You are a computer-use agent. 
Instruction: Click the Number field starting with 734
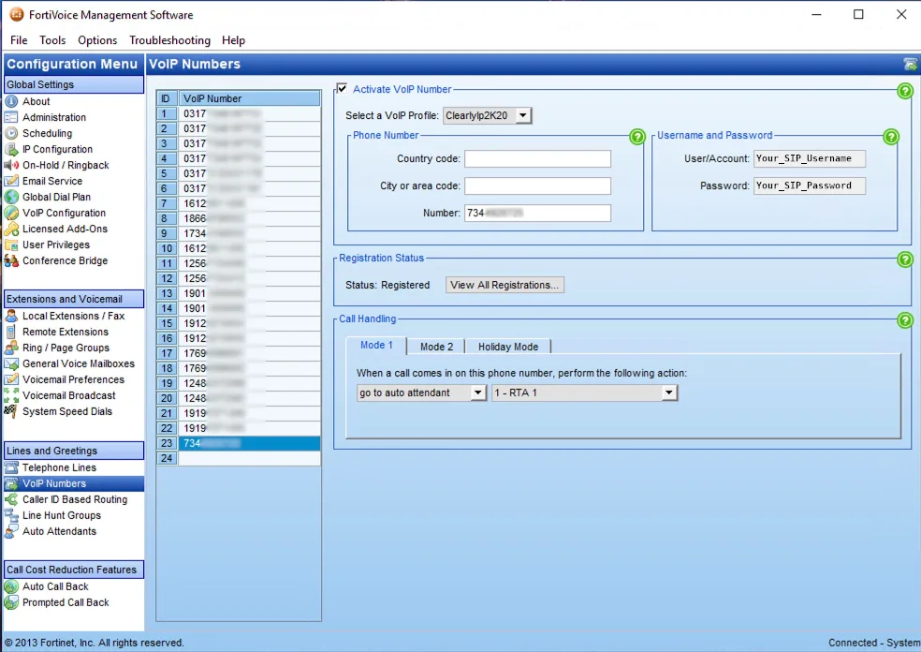tap(537, 213)
